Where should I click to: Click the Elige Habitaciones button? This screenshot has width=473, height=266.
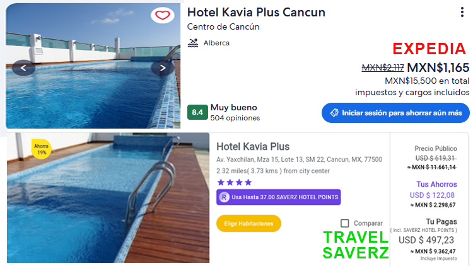point(248,224)
